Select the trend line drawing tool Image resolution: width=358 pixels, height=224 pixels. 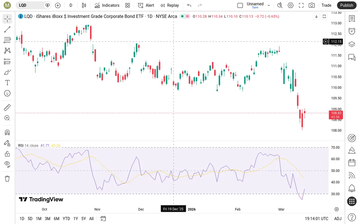pyautogui.click(x=7, y=29)
